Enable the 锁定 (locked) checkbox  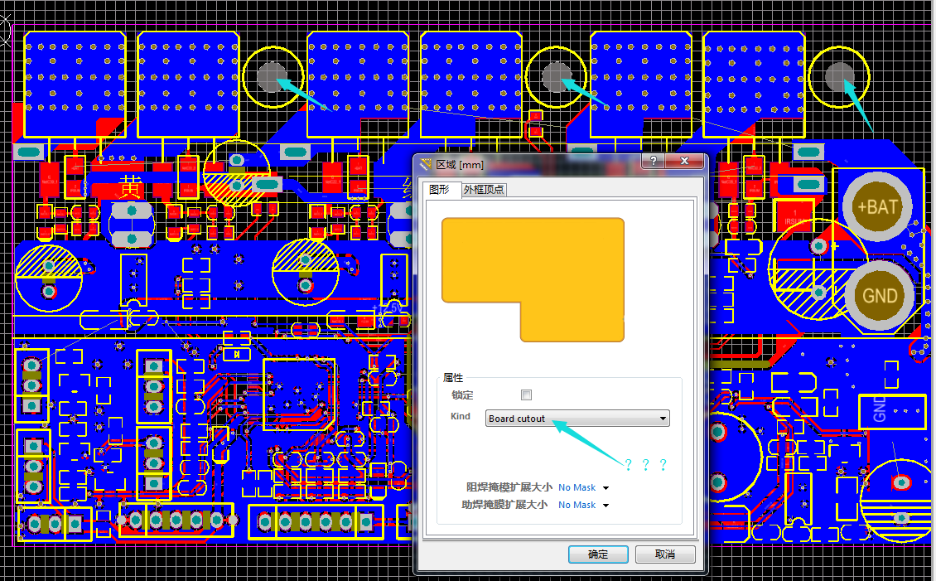(x=526, y=395)
